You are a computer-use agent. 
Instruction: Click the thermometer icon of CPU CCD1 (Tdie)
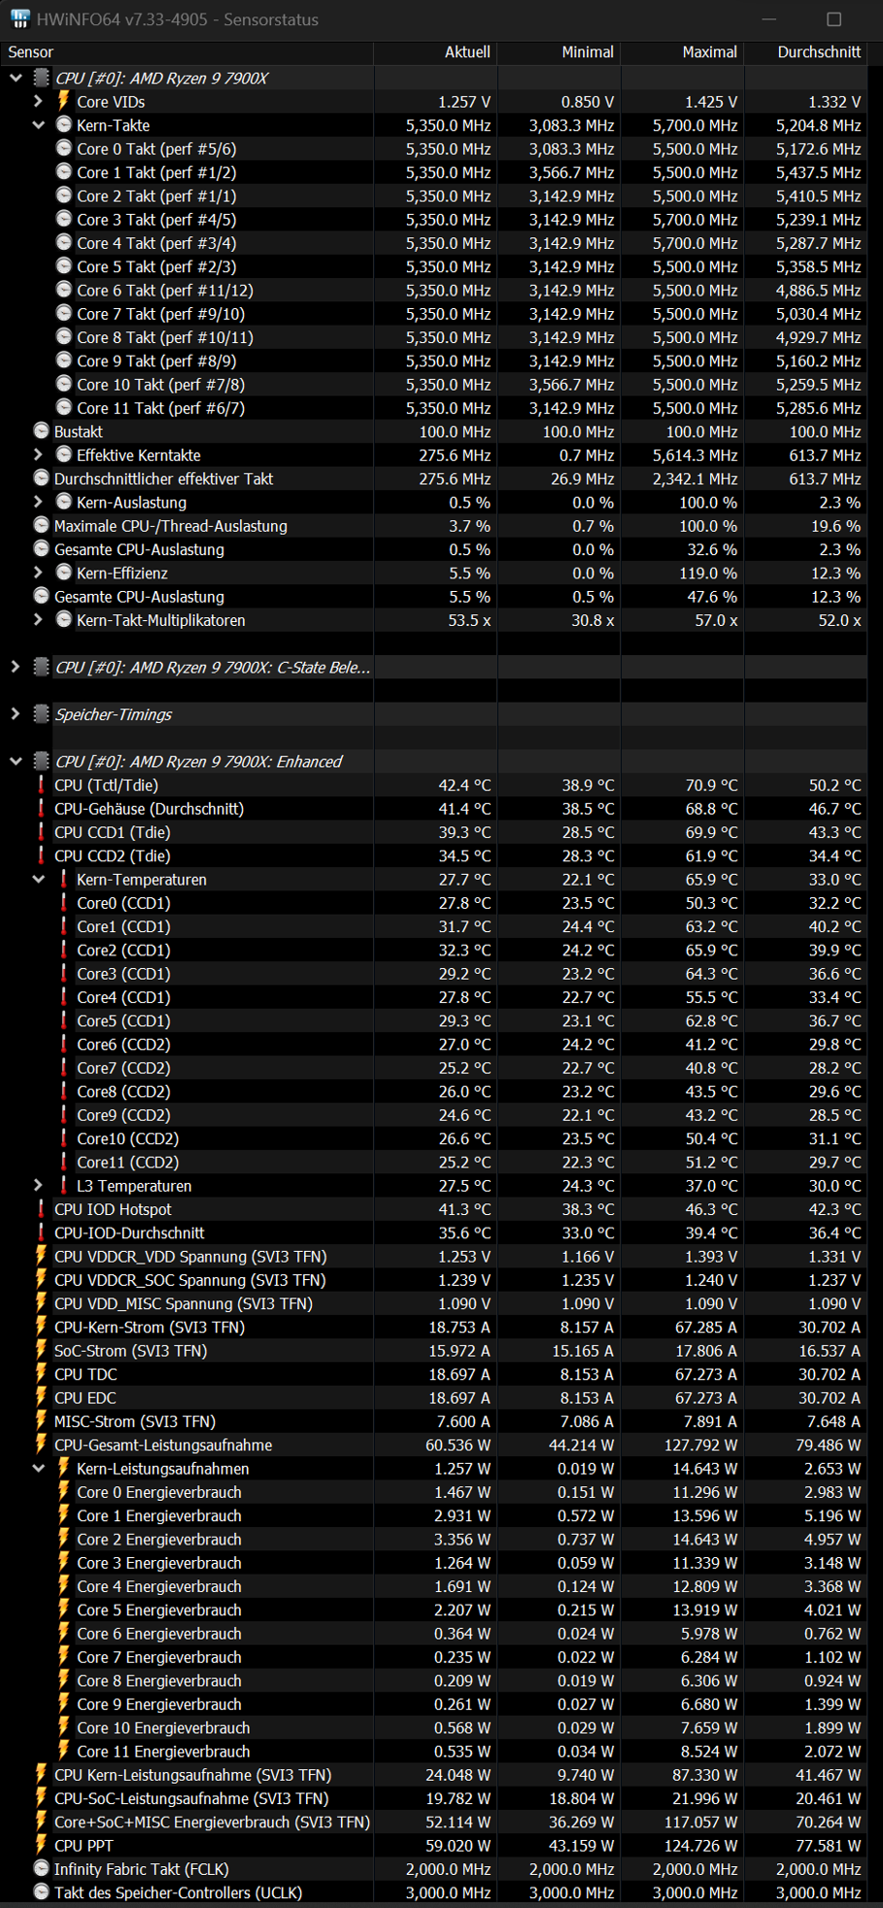(41, 831)
